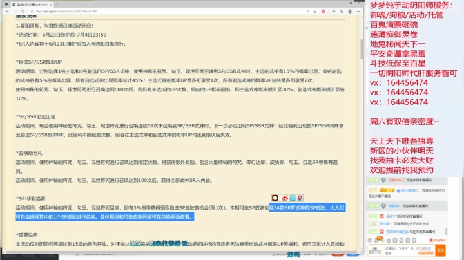Click the overlay text '周六有双倍亲密度~'
Screen dimensions: 464x260
[405, 122]
